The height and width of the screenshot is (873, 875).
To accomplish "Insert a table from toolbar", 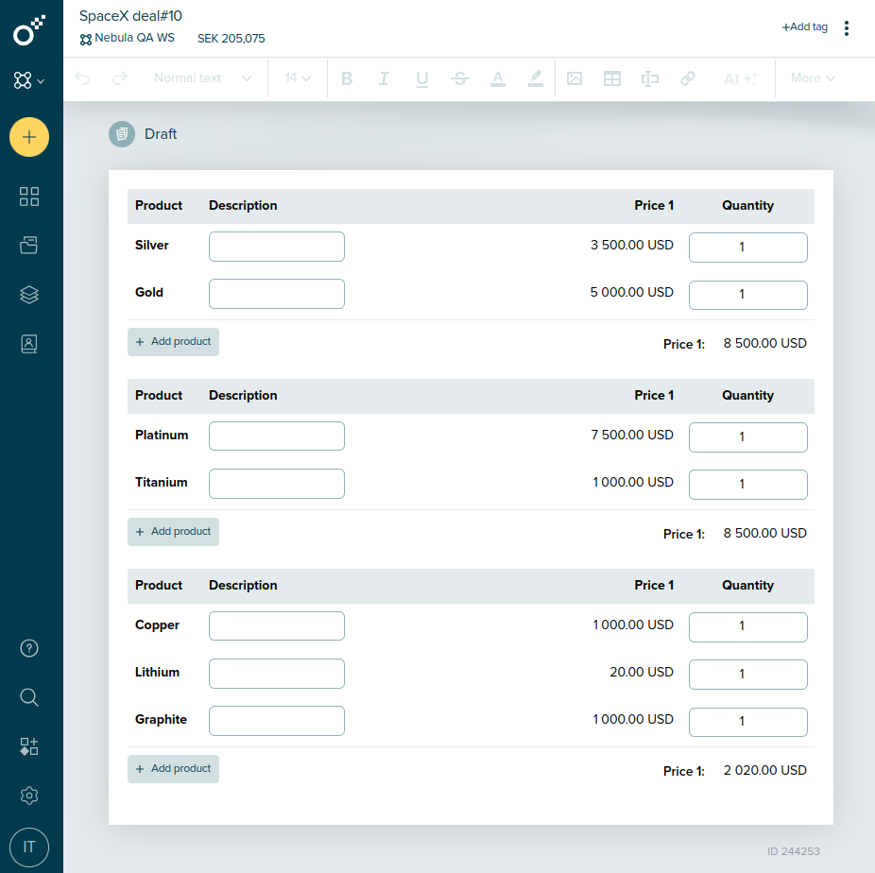I will coord(612,78).
